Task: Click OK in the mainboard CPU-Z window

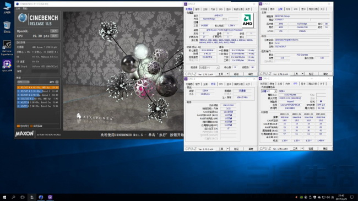Action: 326,74
